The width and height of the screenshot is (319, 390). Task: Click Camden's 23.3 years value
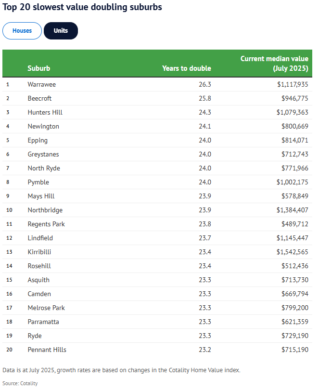[x=204, y=294]
